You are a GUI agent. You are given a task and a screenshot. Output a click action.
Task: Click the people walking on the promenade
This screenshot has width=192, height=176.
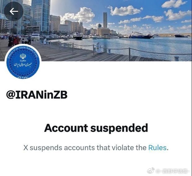click(x=14, y=41)
